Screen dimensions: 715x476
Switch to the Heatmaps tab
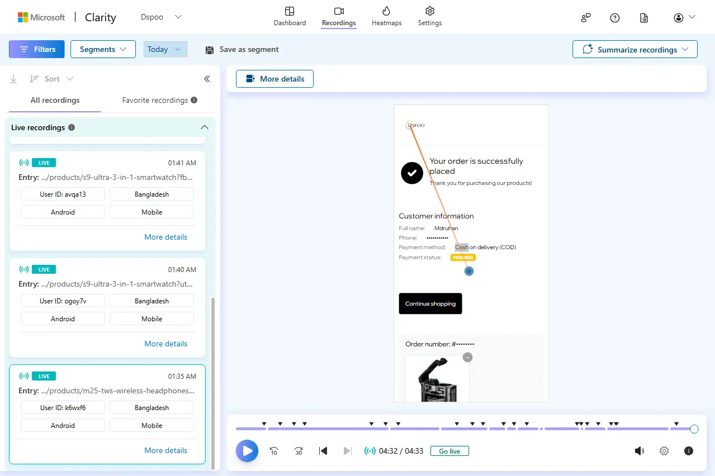387,16
